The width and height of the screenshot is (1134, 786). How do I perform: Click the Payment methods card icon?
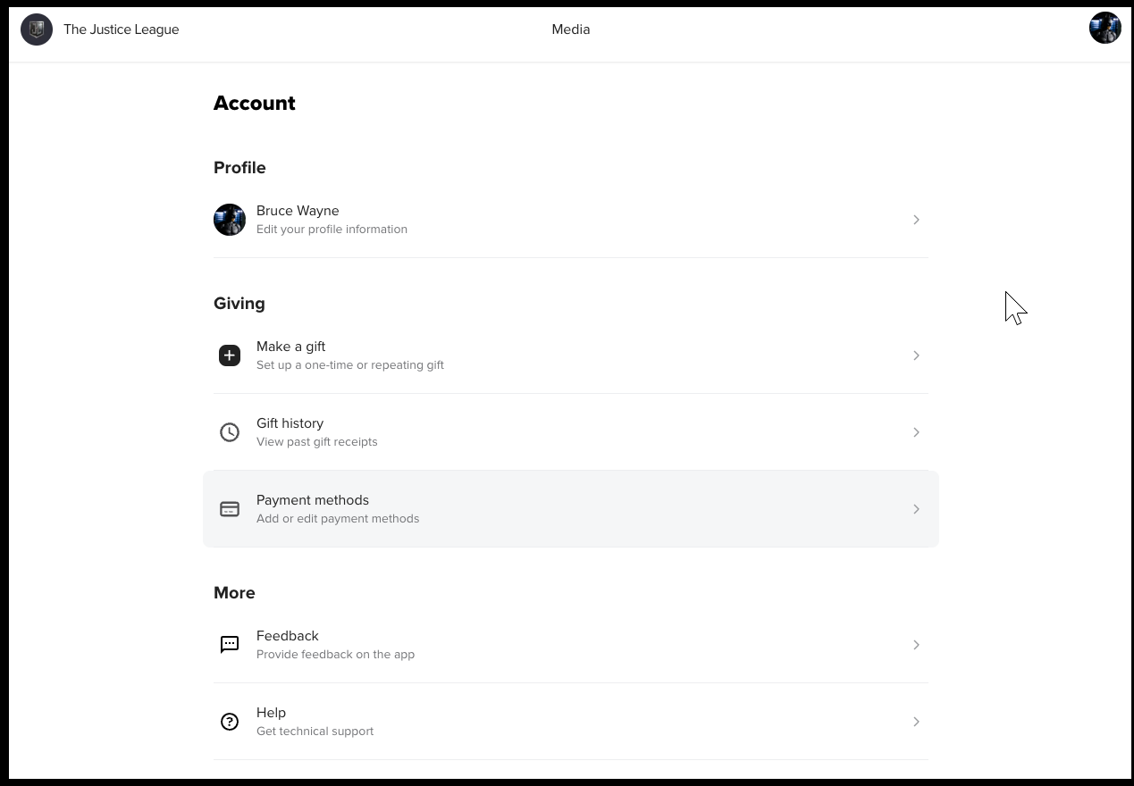(x=230, y=509)
